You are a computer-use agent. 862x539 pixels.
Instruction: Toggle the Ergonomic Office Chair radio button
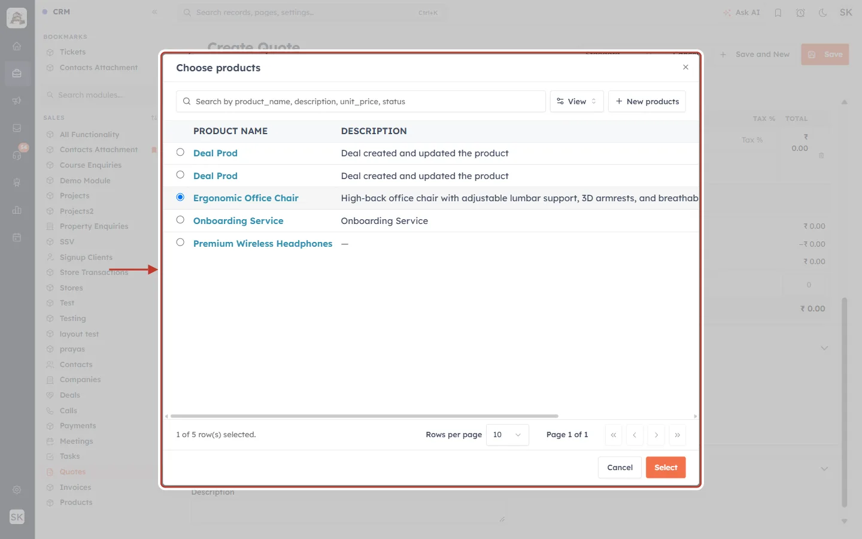pyautogui.click(x=180, y=197)
